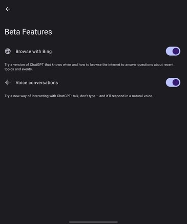Screen dimensions: 187x224
Task: Click the Beta Features page heading
Action: click(28, 32)
